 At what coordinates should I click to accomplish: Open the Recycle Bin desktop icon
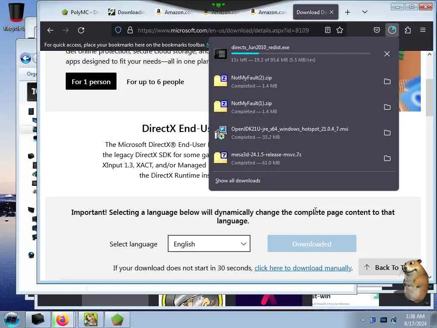click(15, 17)
